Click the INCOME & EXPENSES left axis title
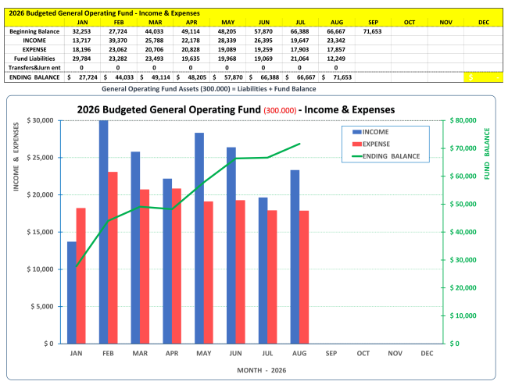The image size is (508, 392). (16, 157)
